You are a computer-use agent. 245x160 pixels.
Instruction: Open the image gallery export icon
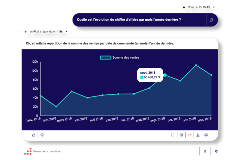[x=206, y=135]
